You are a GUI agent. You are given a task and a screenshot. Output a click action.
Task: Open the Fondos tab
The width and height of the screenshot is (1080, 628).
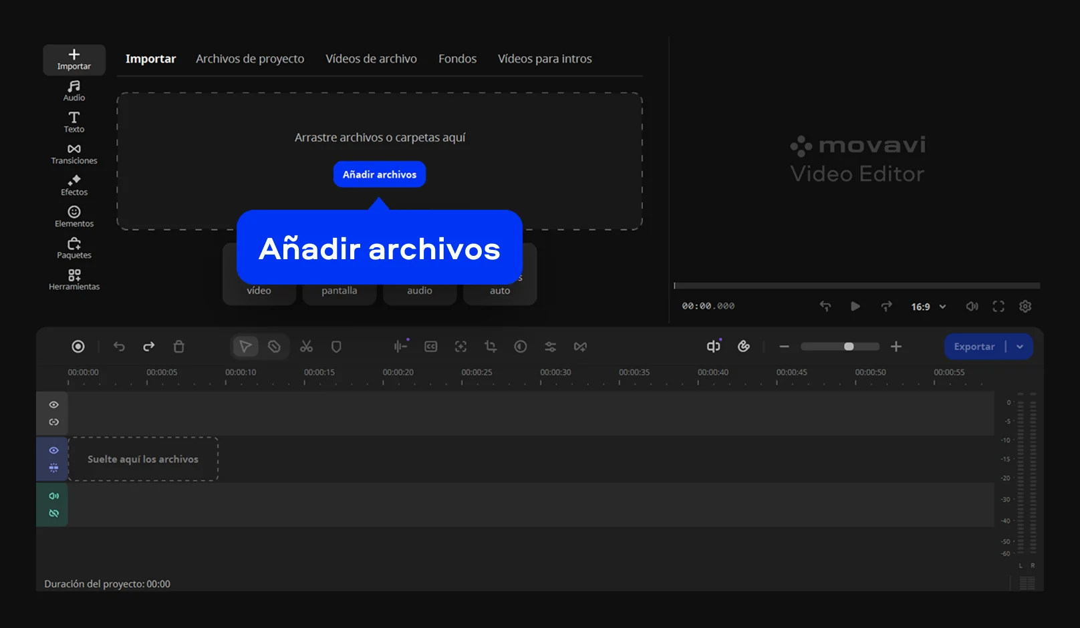coord(457,59)
